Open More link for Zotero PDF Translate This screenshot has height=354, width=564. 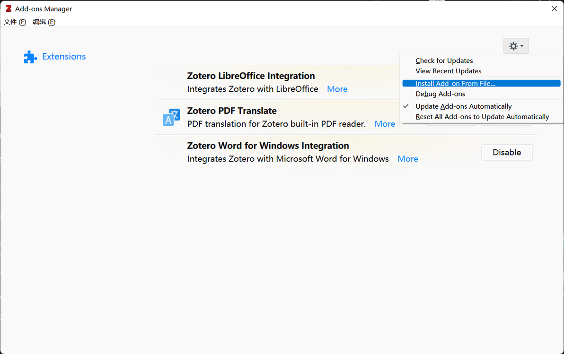point(385,124)
